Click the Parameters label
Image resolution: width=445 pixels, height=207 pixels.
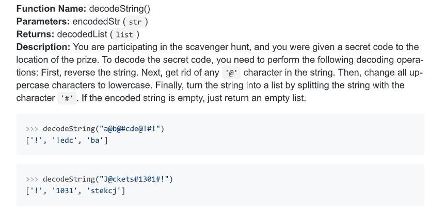click(43, 22)
